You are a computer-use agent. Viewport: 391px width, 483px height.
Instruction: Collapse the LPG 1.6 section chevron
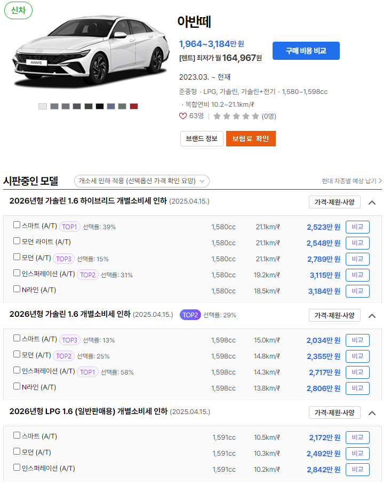372,413
